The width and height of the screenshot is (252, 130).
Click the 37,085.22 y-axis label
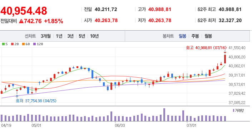pyautogui.click(x=237, y=103)
